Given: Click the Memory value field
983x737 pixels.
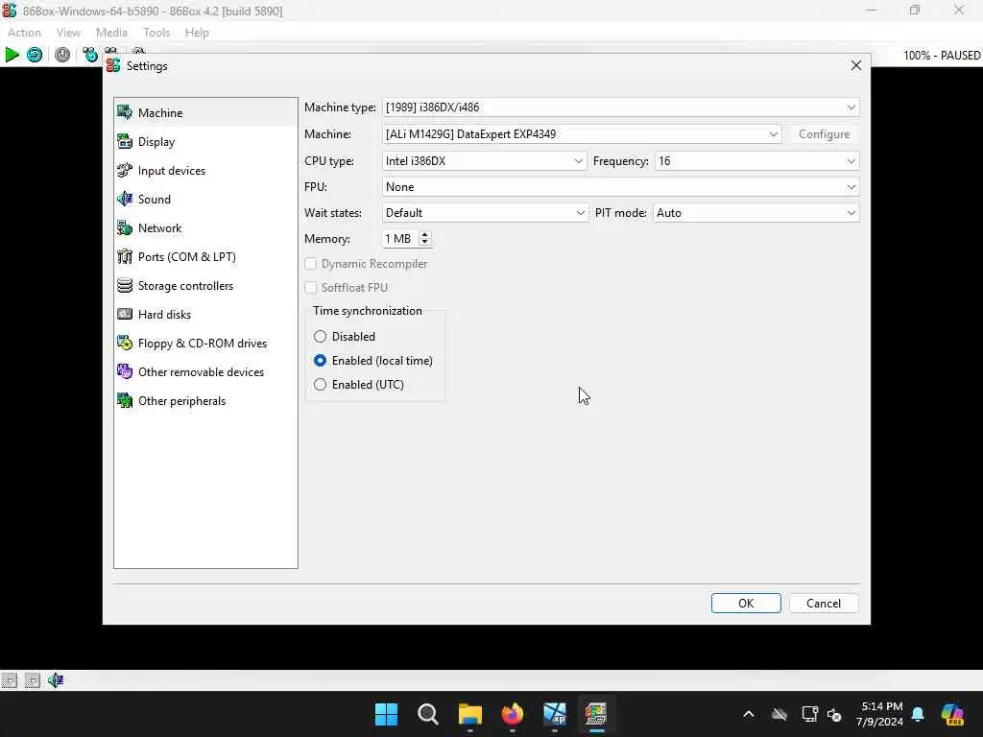Looking at the screenshot, I should (400, 239).
